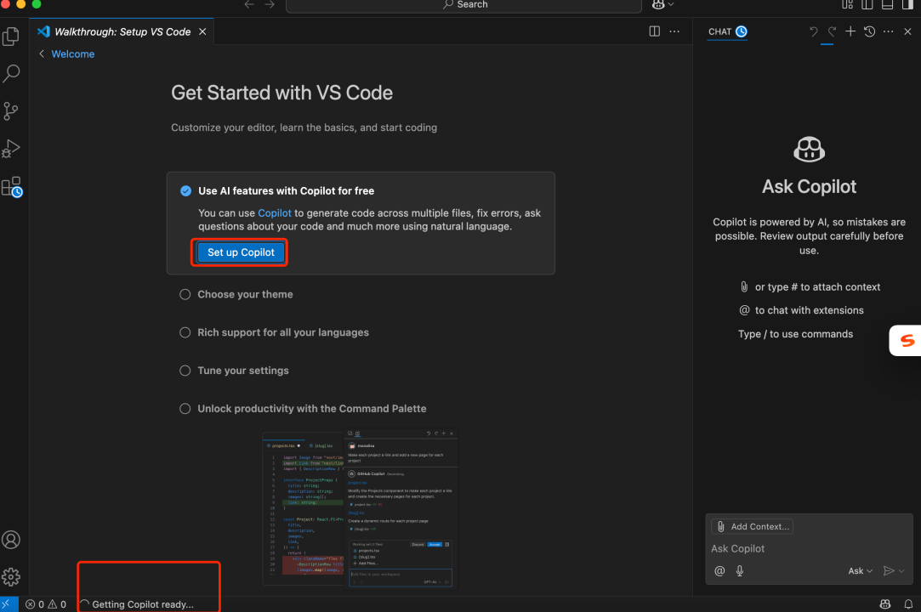Go back to Welcome page link
Screen dimensions: 921x612
coord(73,54)
